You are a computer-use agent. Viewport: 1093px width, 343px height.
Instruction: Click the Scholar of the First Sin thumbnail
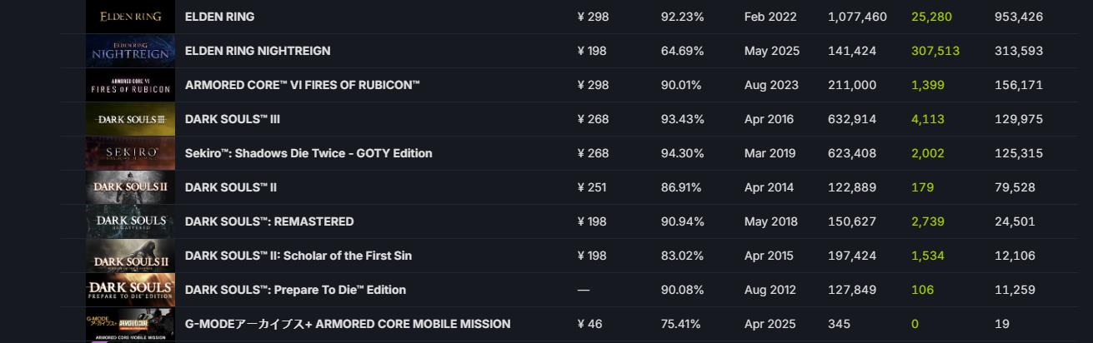click(x=130, y=256)
